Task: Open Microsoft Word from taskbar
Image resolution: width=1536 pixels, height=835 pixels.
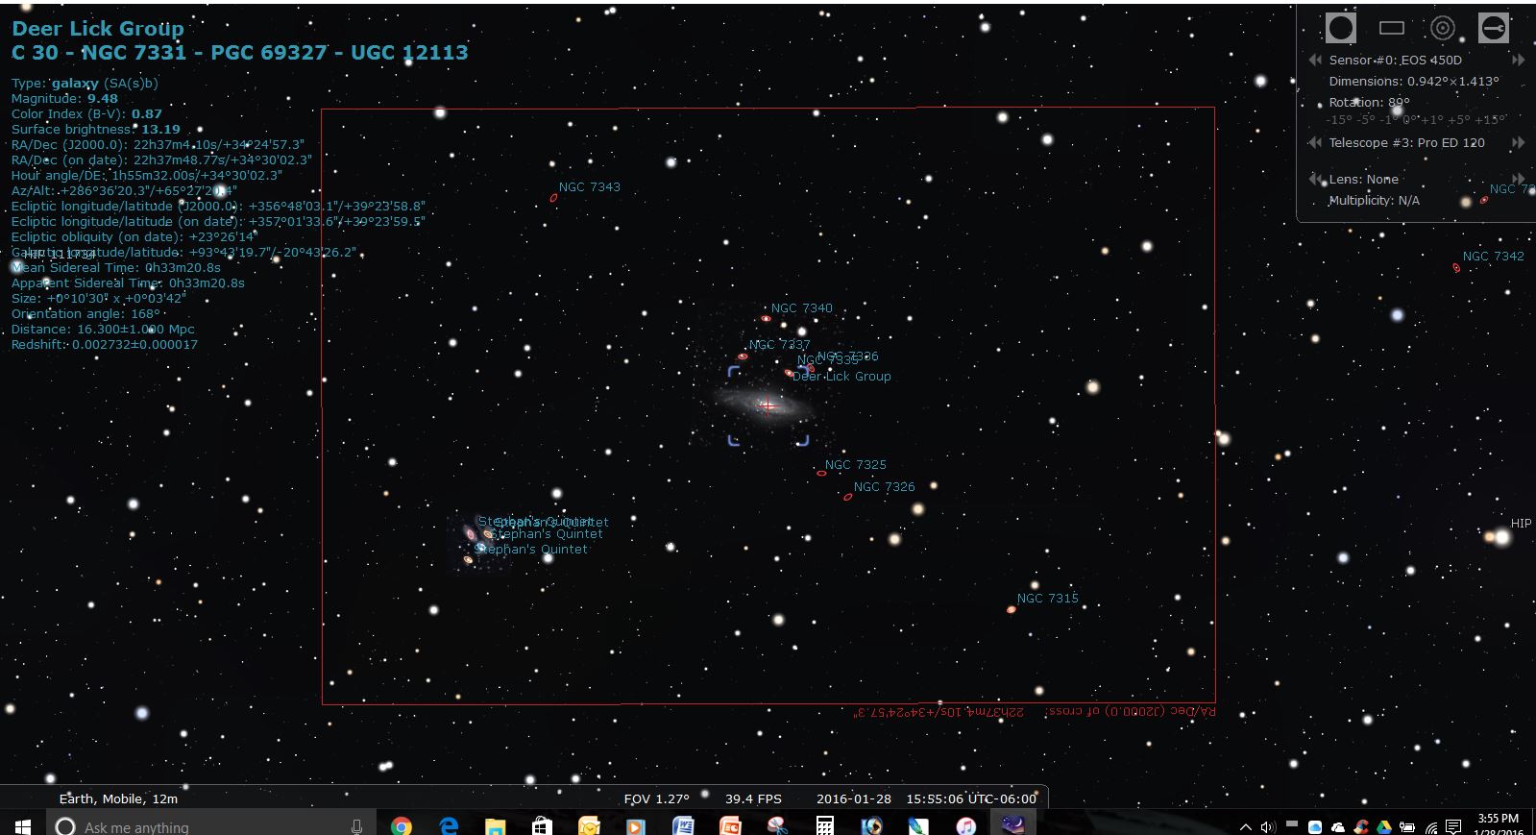Action: coord(683,826)
